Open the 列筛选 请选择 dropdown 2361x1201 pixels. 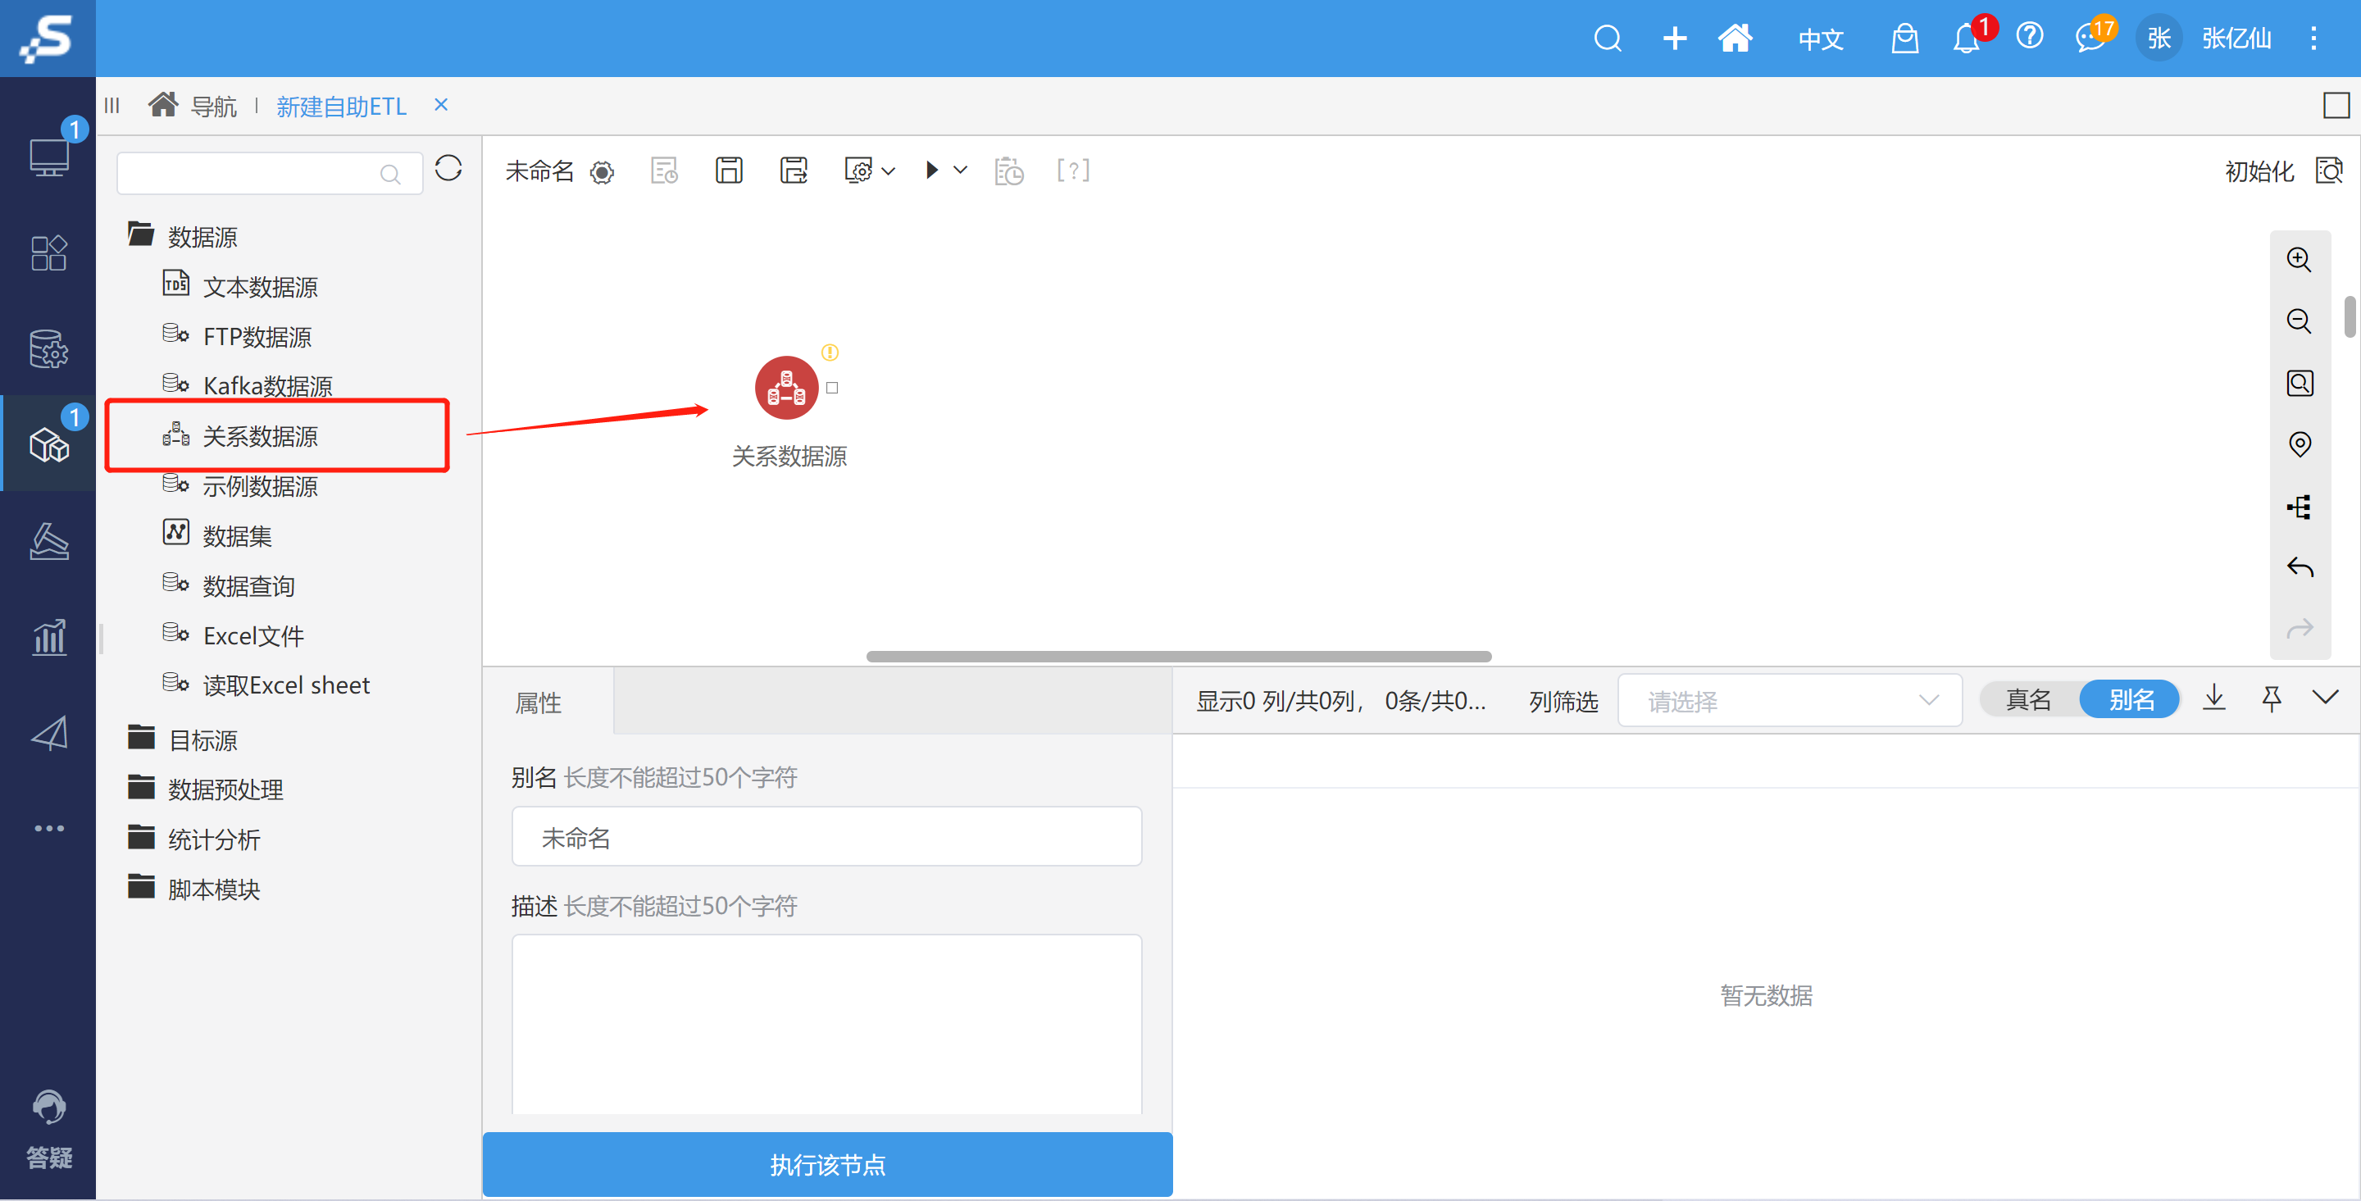pyautogui.click(x=1788, y=702)
